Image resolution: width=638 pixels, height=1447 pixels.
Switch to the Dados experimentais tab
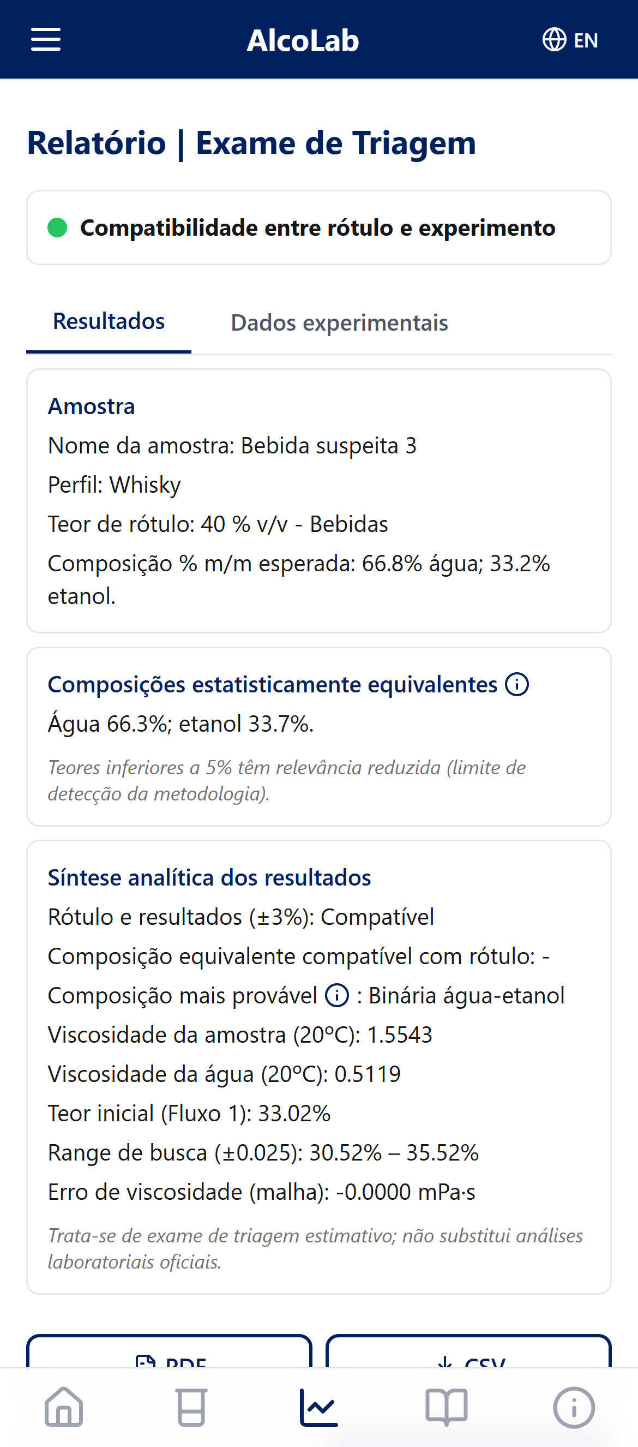339,322
